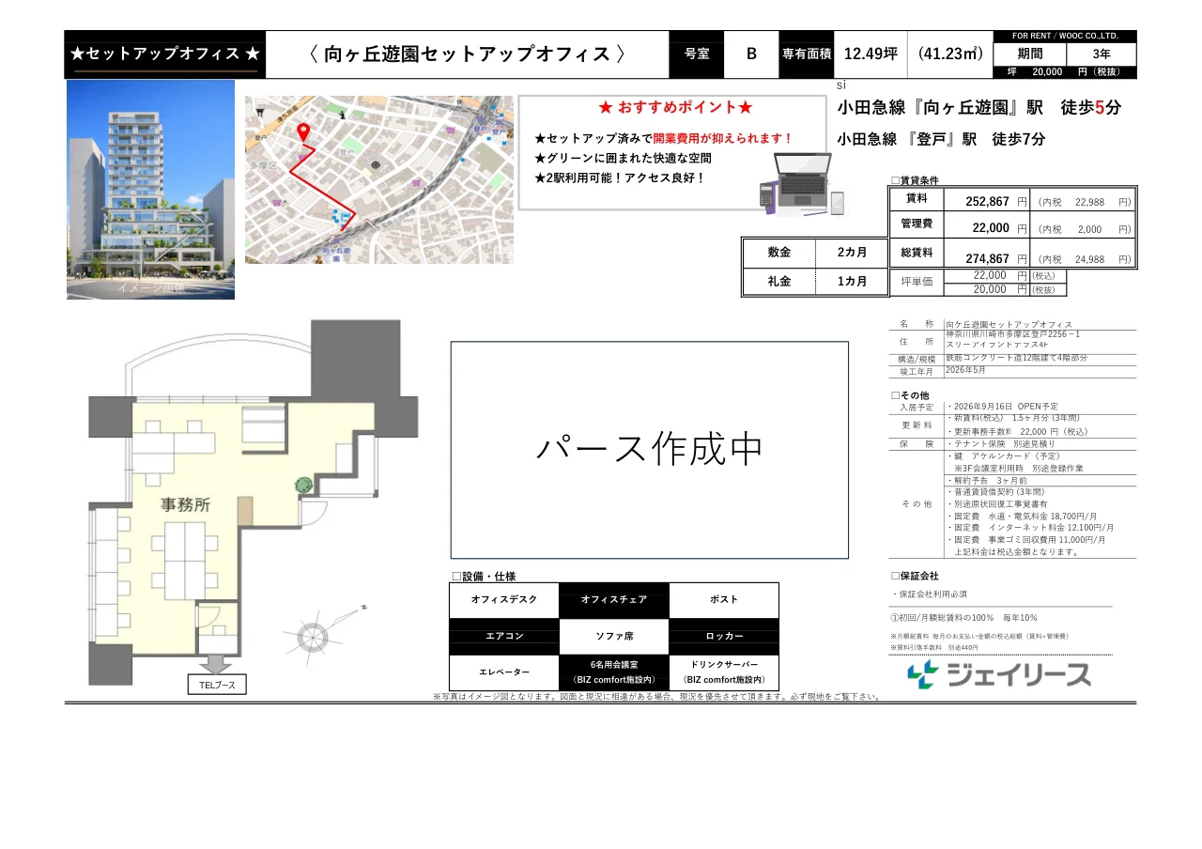The width and height of the screenshot is (1202, 849).
Task: Click the green plant symbol in the floor plan
Action: click(305, 486)
